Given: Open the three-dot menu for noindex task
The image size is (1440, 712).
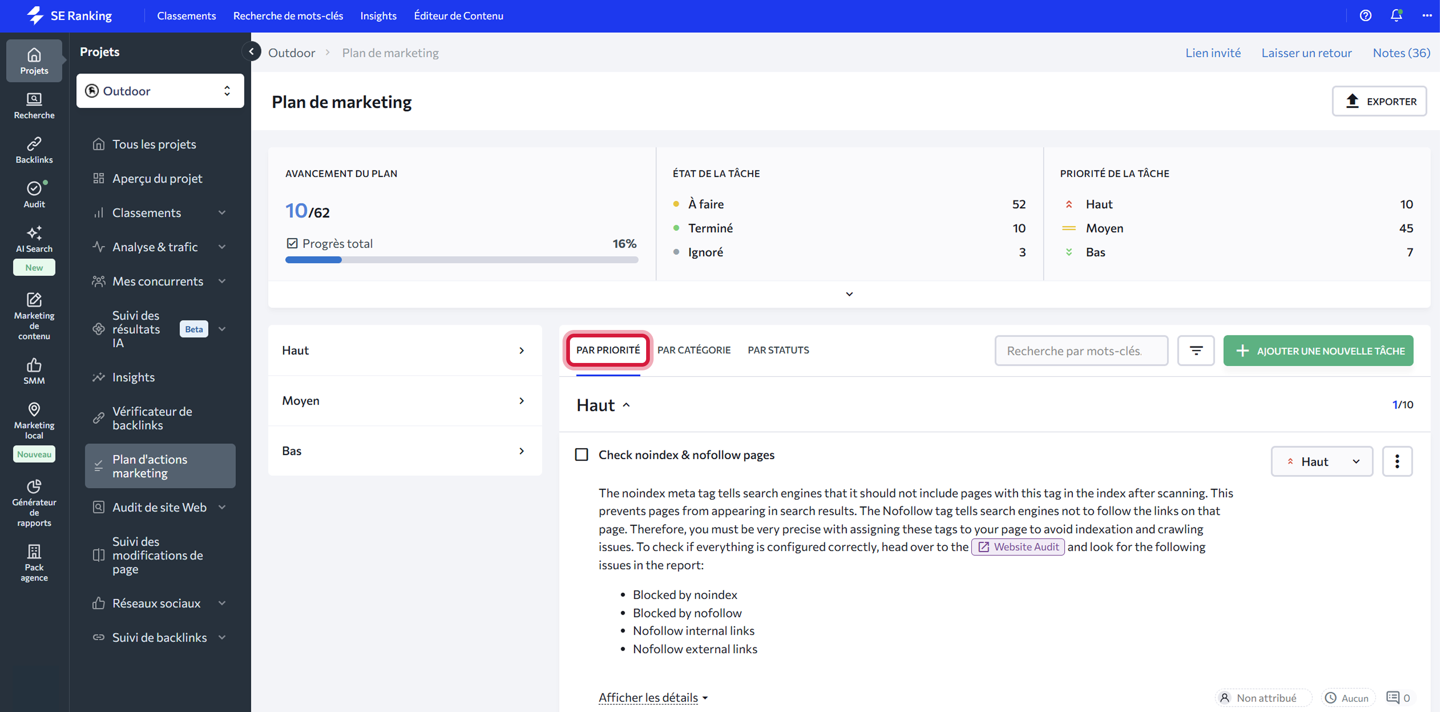Looking at the screenshot, I should tap(1397, 461).
